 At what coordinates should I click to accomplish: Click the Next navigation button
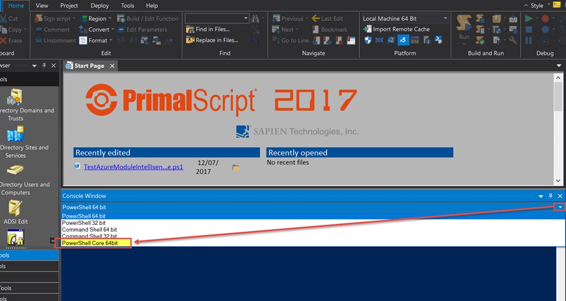click(x=285, y=30)
